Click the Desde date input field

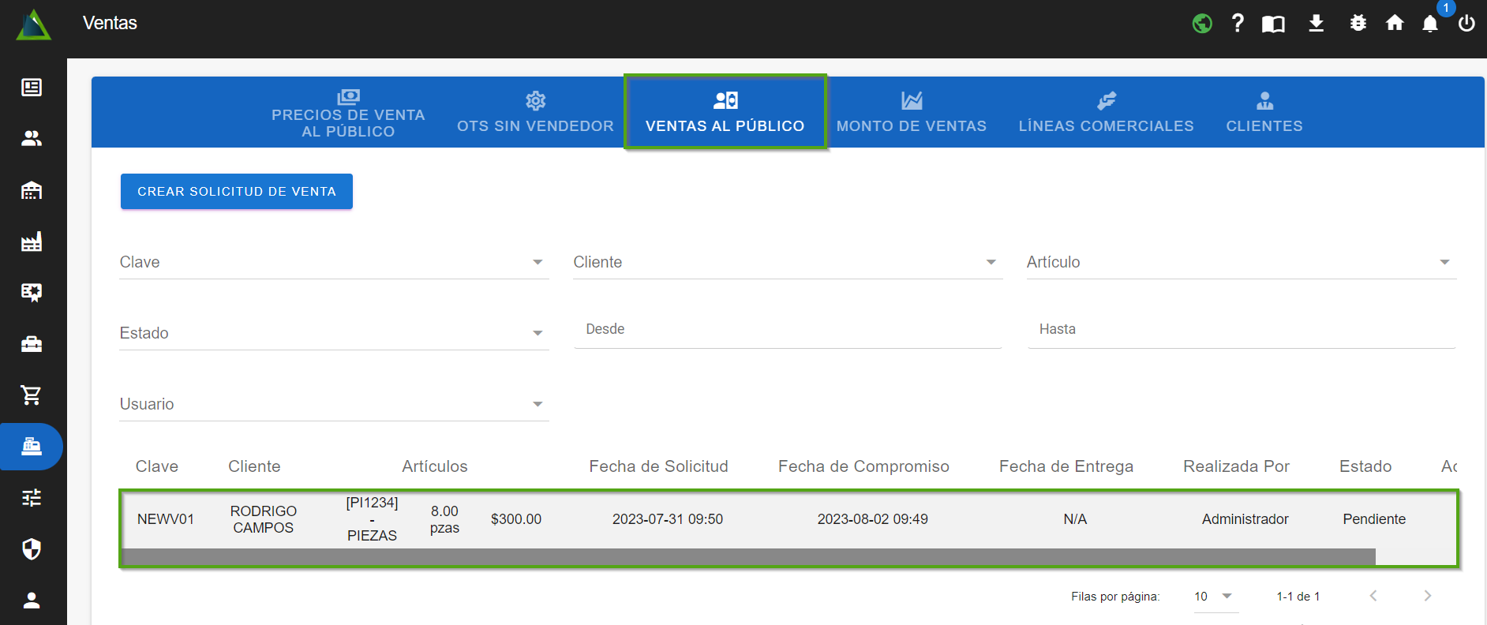pos(787,330)
